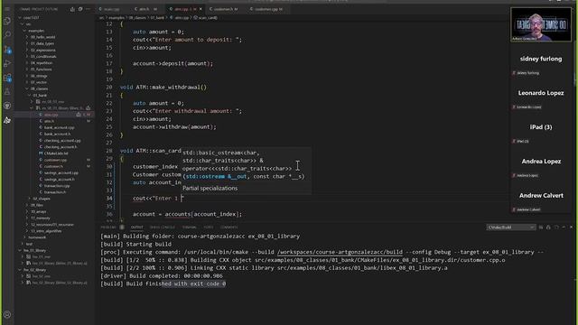Switch to the atm.h tab
The width and height of the screenshot is (578, 325).
145,9
